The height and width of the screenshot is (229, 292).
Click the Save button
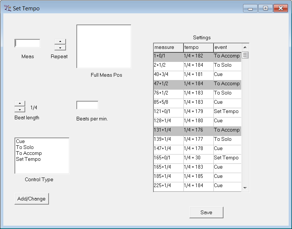tap(206, 212)
